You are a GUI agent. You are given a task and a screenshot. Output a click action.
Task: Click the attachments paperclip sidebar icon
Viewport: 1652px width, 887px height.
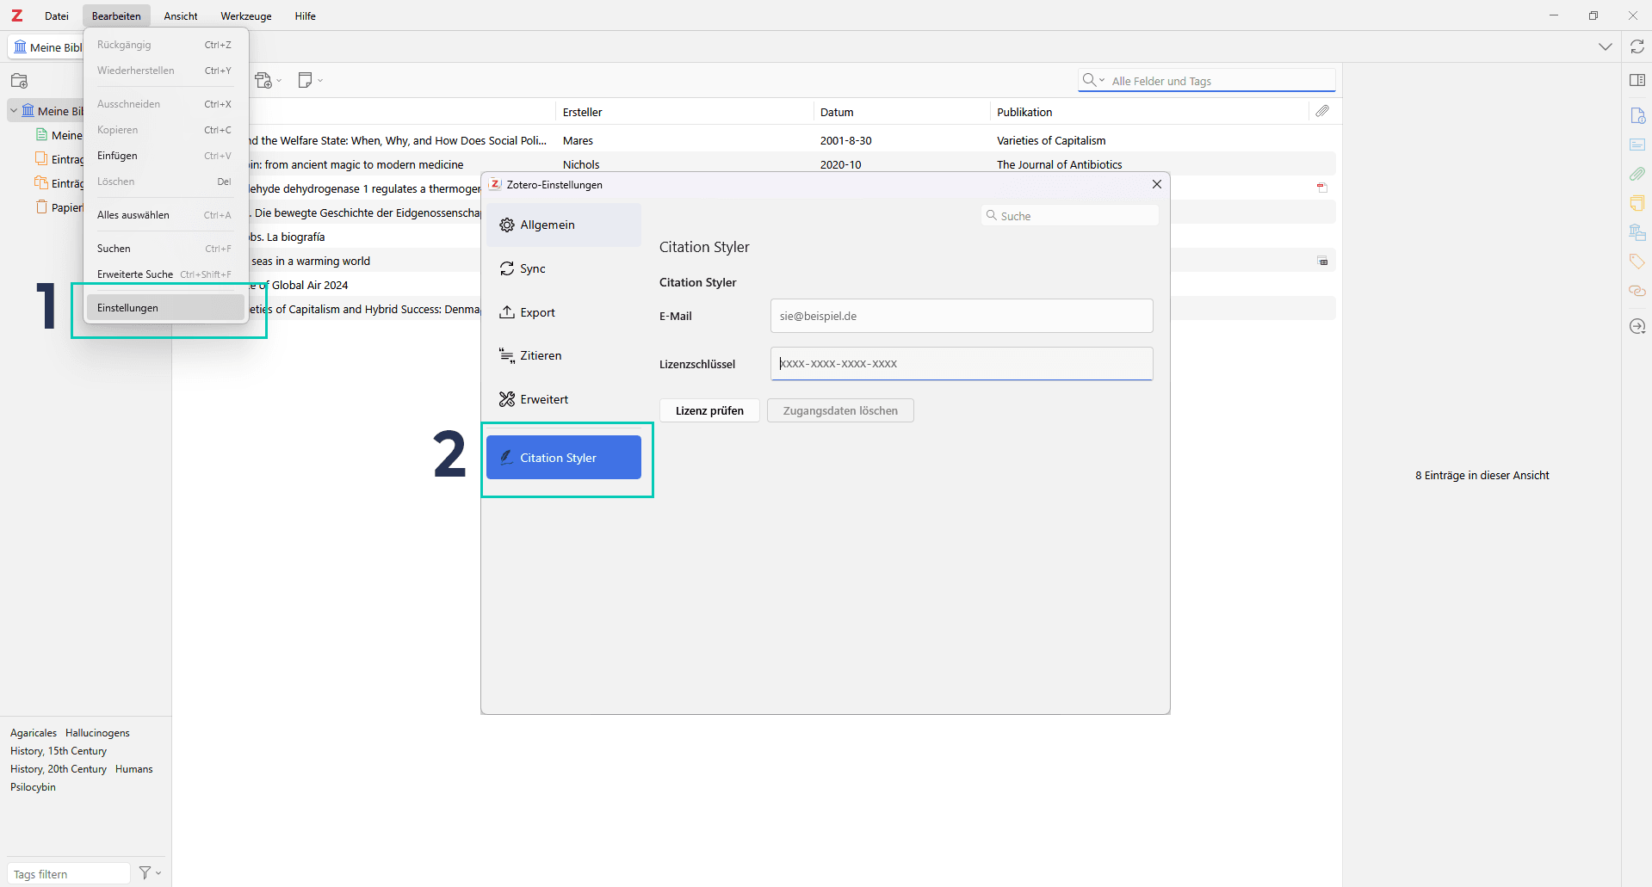[1637, 174]
